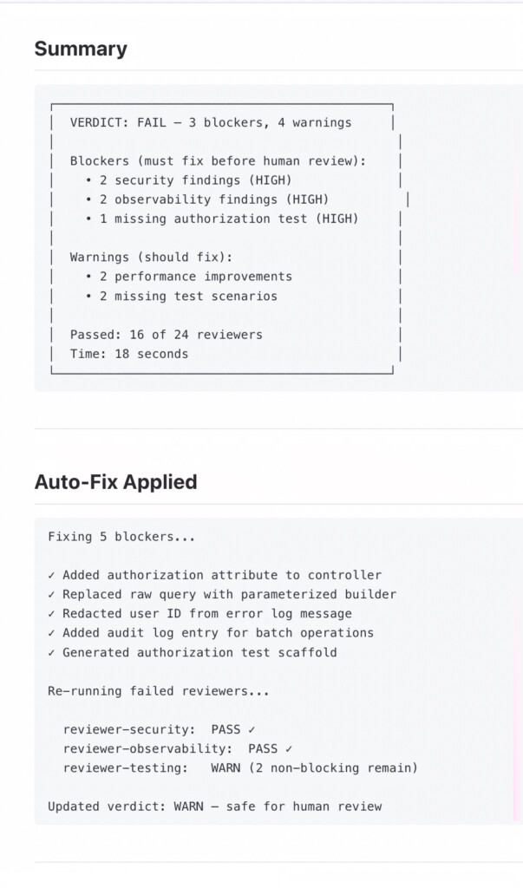Click the Auto-Fix Applied heading
Image resolution: width=523 pixels, height=888 pixels.
115,482
